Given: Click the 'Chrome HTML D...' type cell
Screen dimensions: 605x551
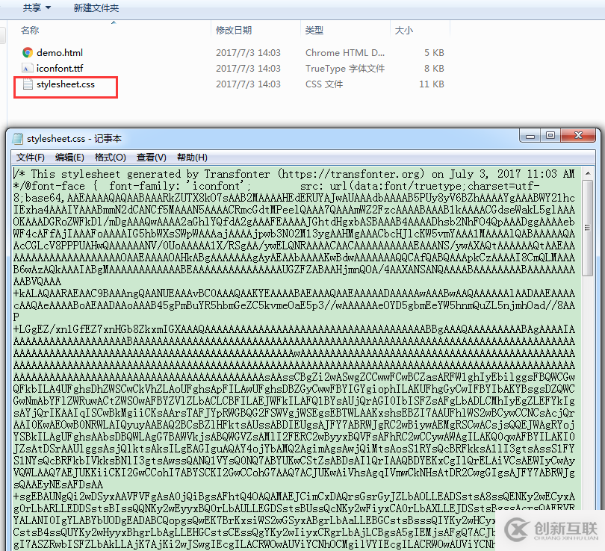Looking at the screenshot, I should click(x=345, y=52).
